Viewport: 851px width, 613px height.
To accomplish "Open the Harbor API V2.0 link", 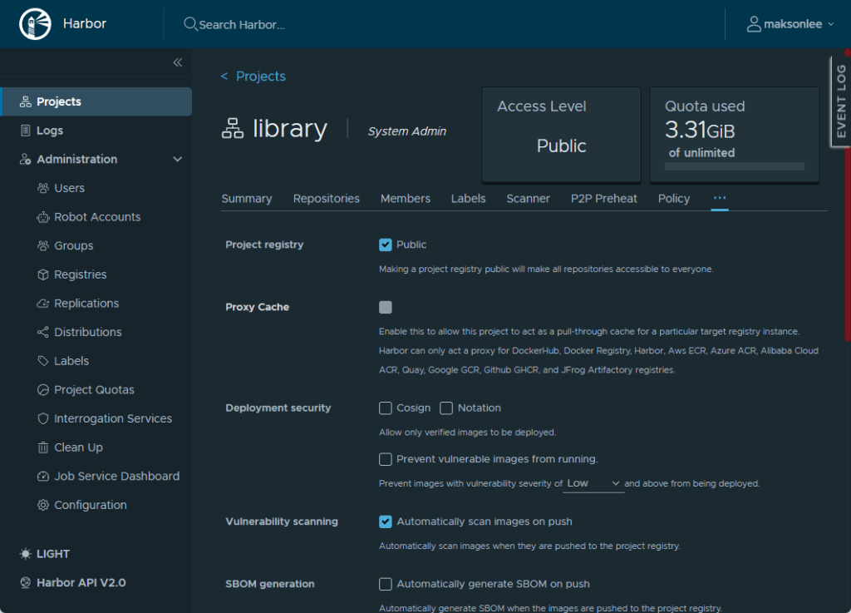I will point(81,583).
